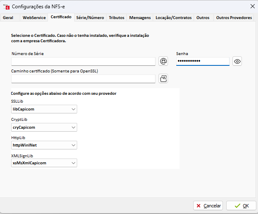
Task: Open the Mensagens tab
Action: tap(140, 18)
